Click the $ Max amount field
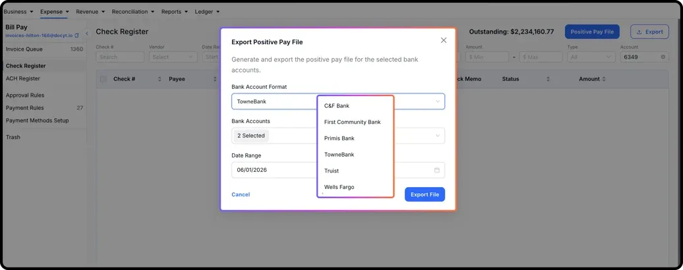 coord(541,57)
